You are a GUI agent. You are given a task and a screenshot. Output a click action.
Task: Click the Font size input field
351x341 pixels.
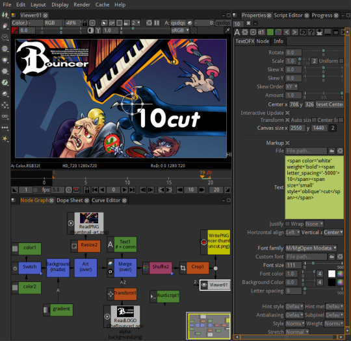(x=293, y=265)
